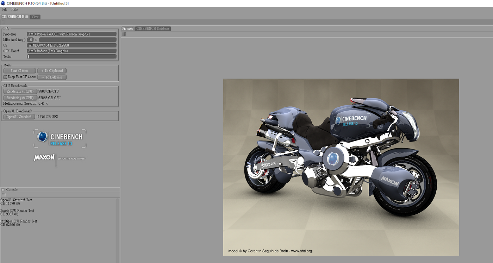493x263 pixels.
Task: Open the File menu
Action: coord(5,10)
